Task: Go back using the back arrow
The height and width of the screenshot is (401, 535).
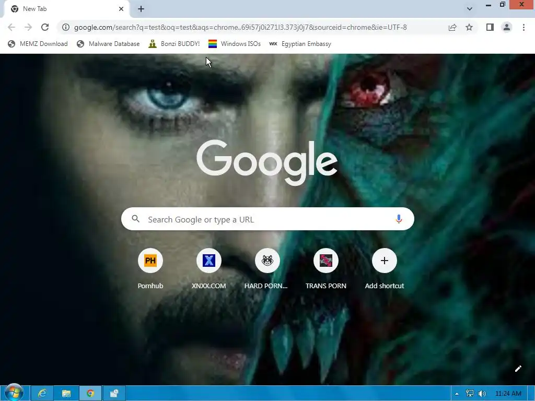Action: 11,27
